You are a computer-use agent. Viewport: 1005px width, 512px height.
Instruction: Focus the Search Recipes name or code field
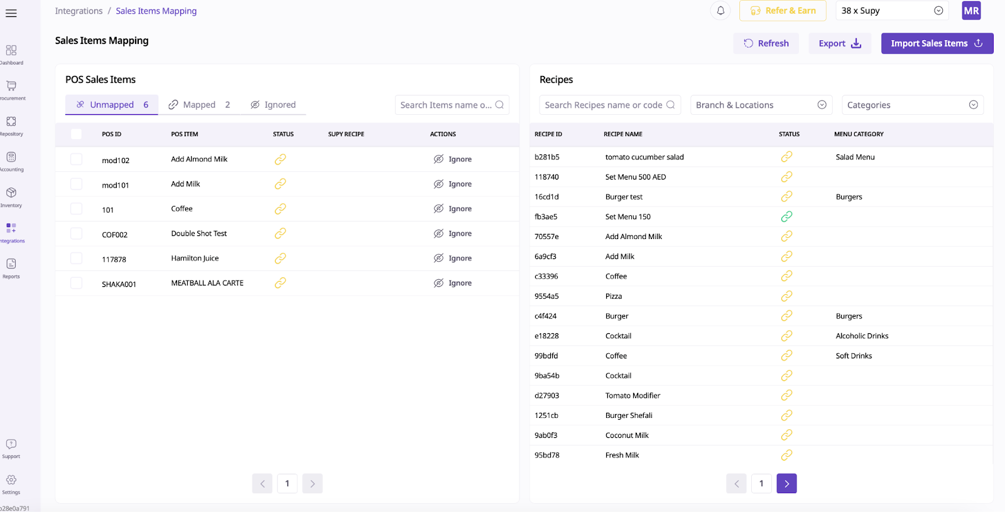603,105
